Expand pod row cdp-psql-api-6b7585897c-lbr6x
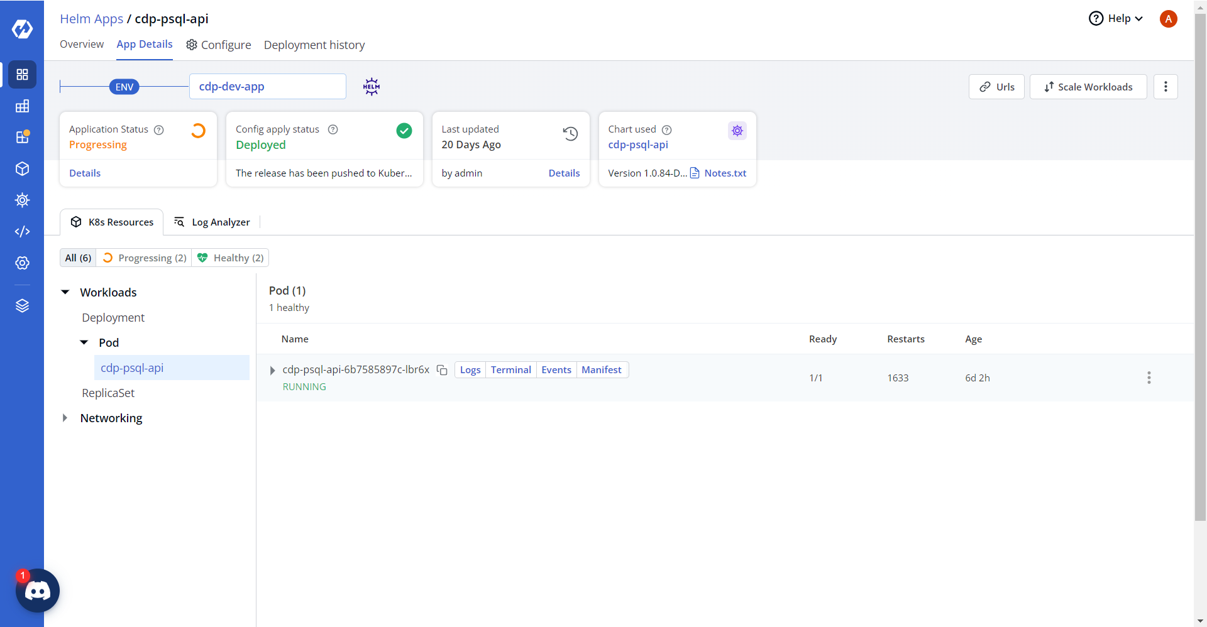Image resolution: width=1207 pixels, height=627 pixels. pyautogui.click(x=272, y=371)
